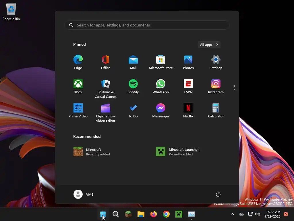Show hidden system tray icons
Viewport: 294px width, 221px height.
pos(232,214)
